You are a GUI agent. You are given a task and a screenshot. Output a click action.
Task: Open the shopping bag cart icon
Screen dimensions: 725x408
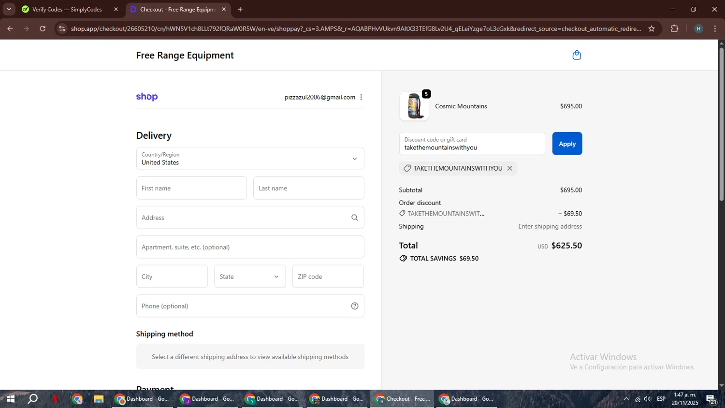577,55
